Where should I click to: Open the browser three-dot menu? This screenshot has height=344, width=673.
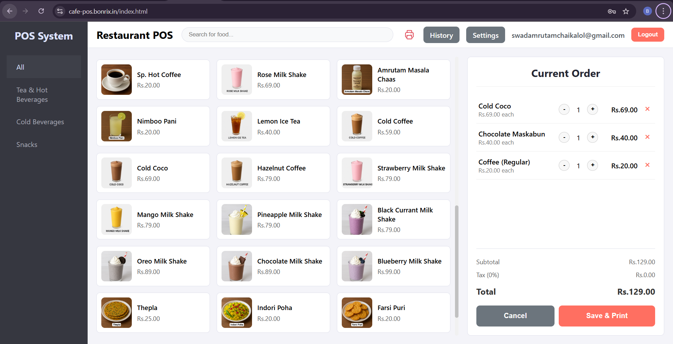click(663, 11)
